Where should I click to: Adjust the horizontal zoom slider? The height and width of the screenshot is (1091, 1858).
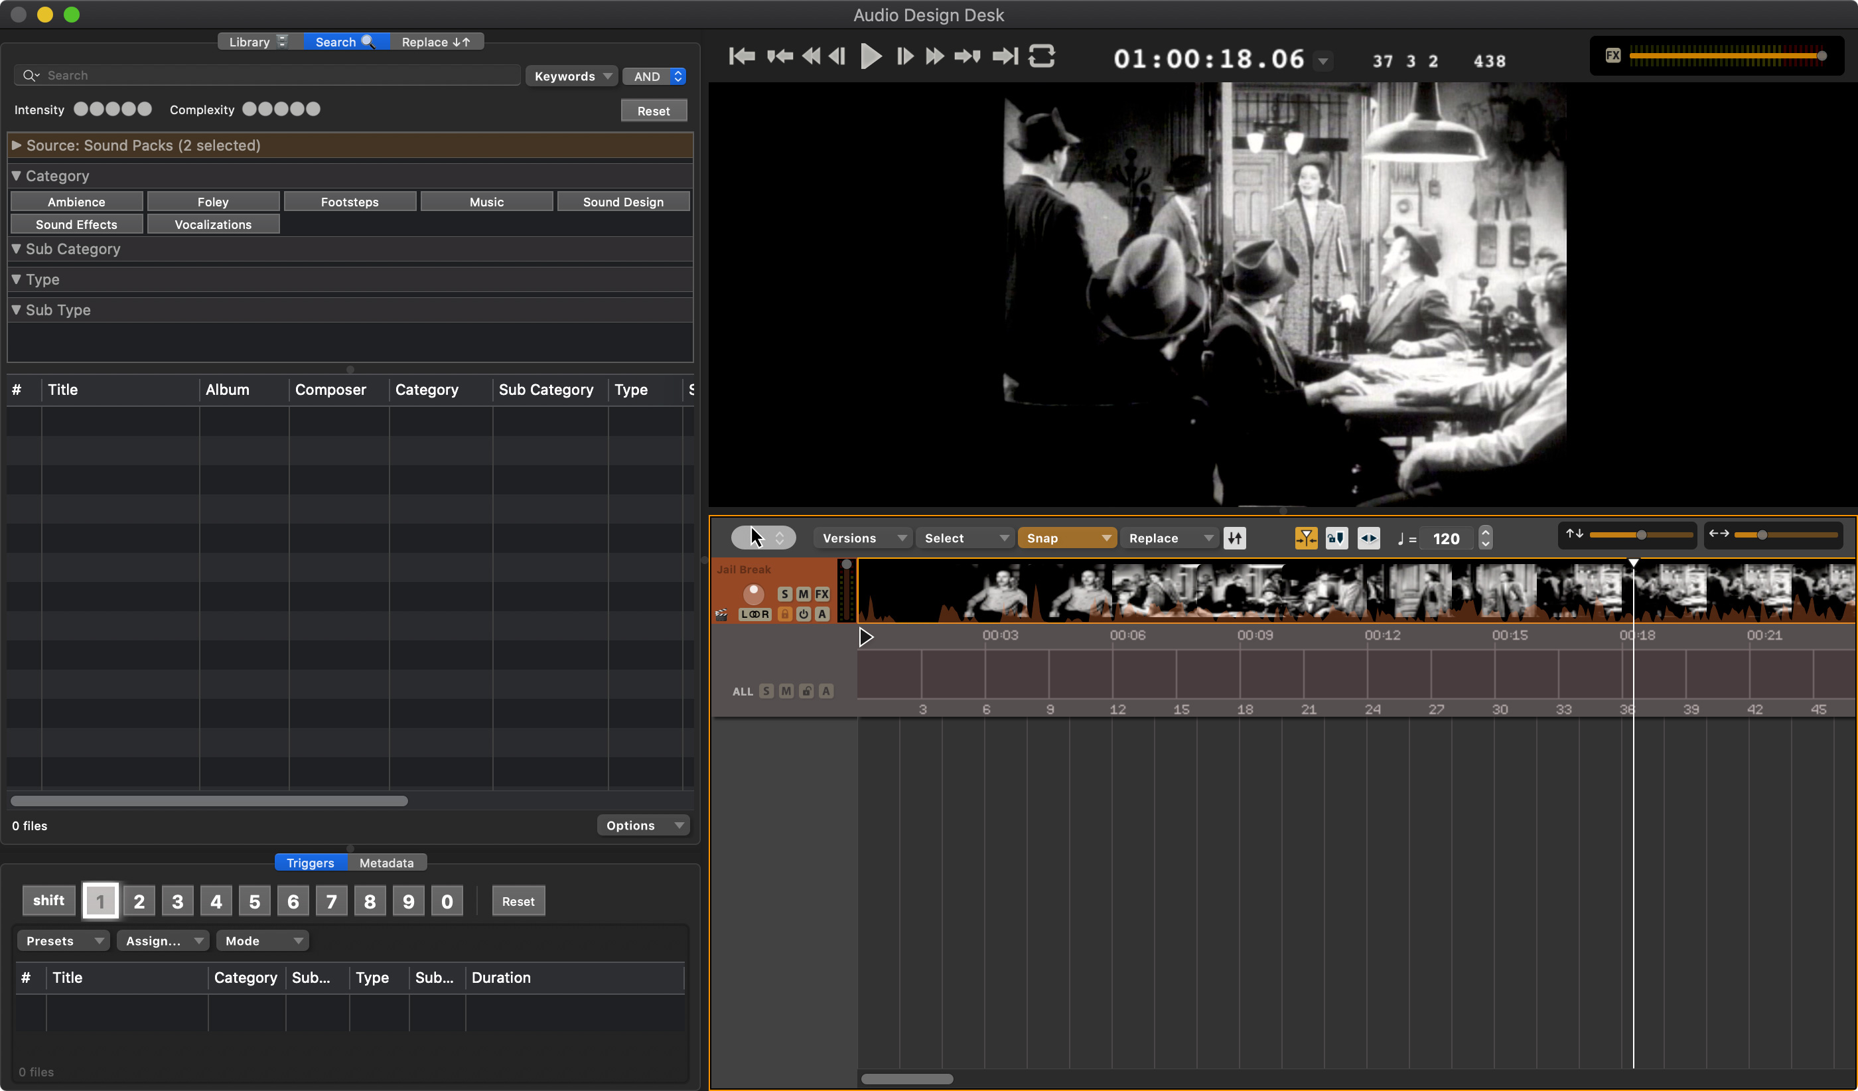[1785, 535]
